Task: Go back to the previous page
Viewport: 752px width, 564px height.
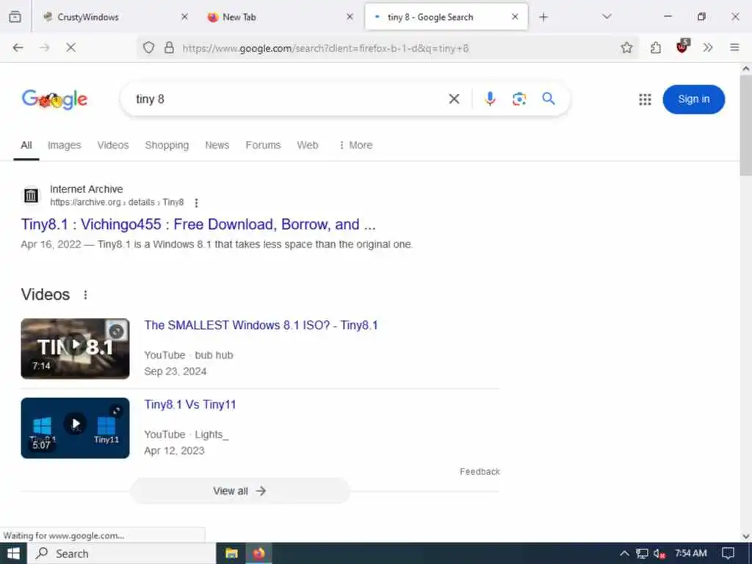Action: click(x=18, y=48)
